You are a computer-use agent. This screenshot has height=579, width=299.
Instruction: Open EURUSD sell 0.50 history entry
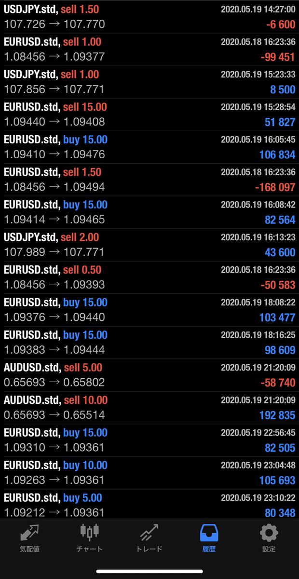point(149,277)
